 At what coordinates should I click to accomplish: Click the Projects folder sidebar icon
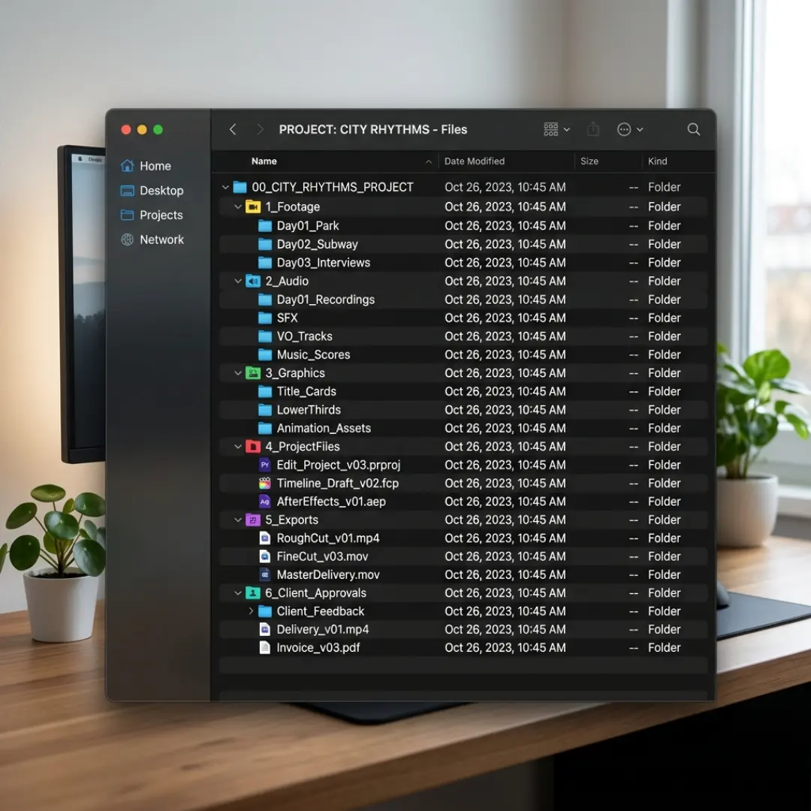127,216
